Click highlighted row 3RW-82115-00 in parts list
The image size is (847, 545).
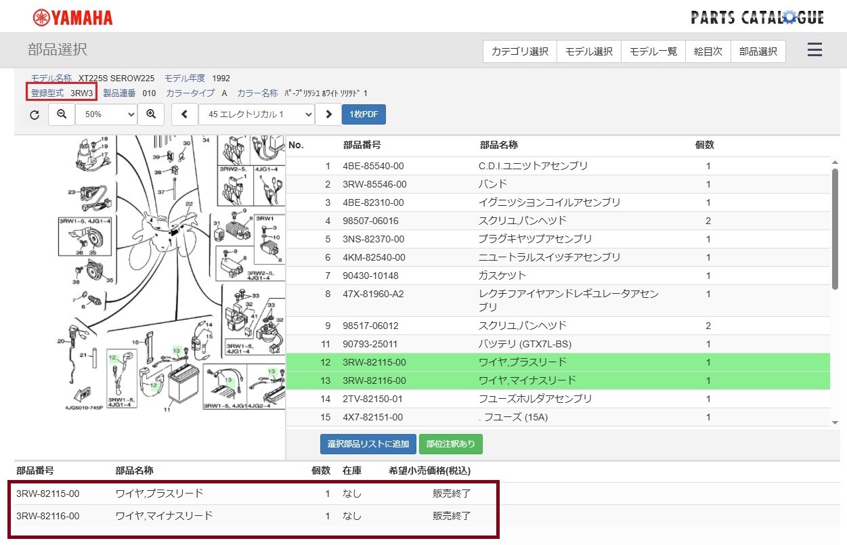[x=558, y=362]
